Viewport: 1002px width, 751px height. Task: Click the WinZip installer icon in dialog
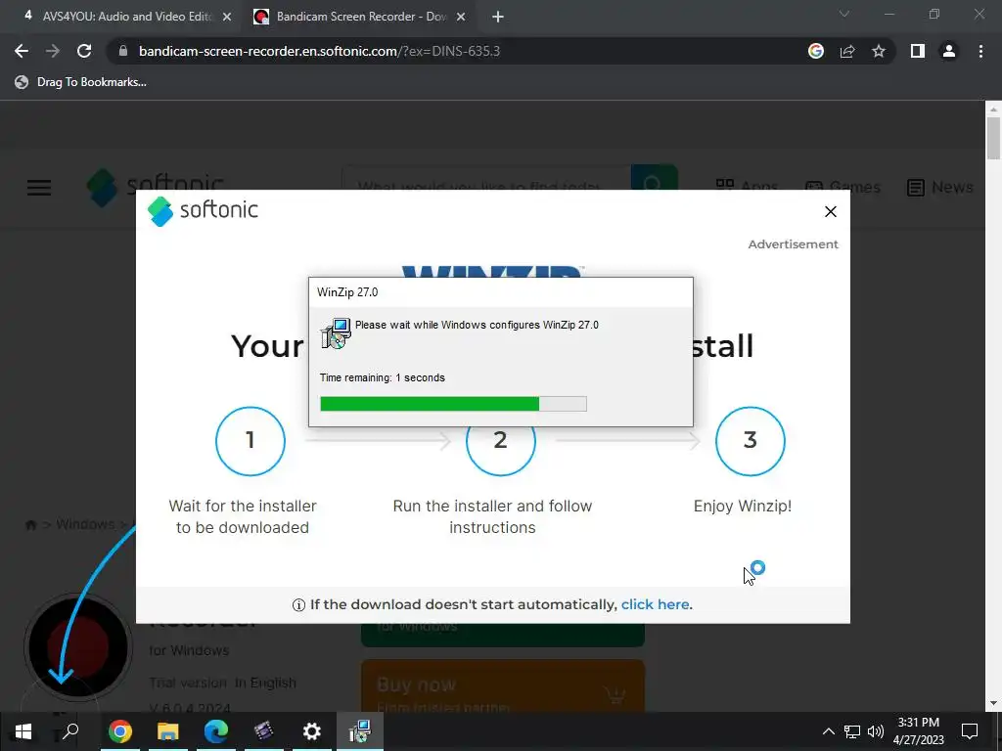coord(337,332)
